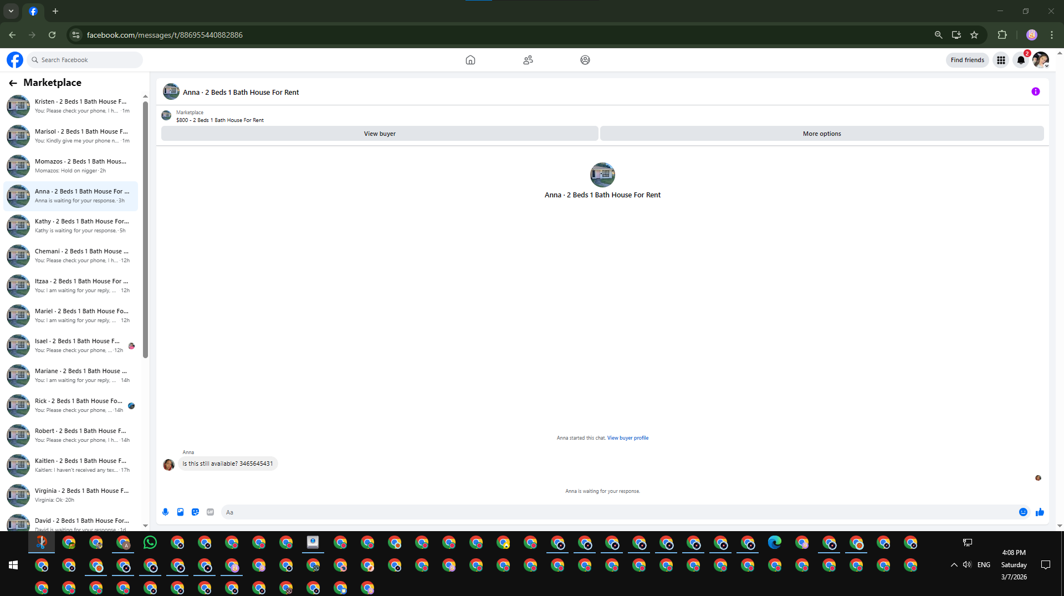Image resolution: width=1064 pixels, height=596 pixels.
Task: Click the browser reload icon
Action: tap(52, 35)
